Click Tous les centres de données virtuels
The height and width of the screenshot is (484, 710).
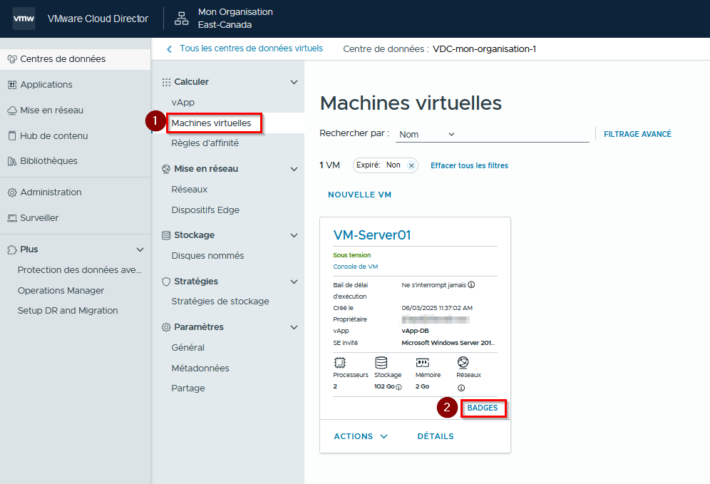(252, 48)
